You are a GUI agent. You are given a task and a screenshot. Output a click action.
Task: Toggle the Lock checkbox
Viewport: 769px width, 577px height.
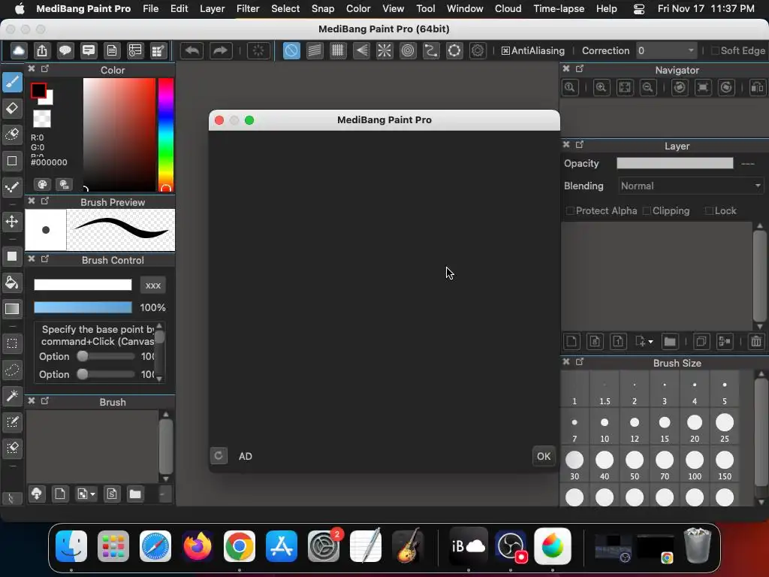tap(709, 210)
